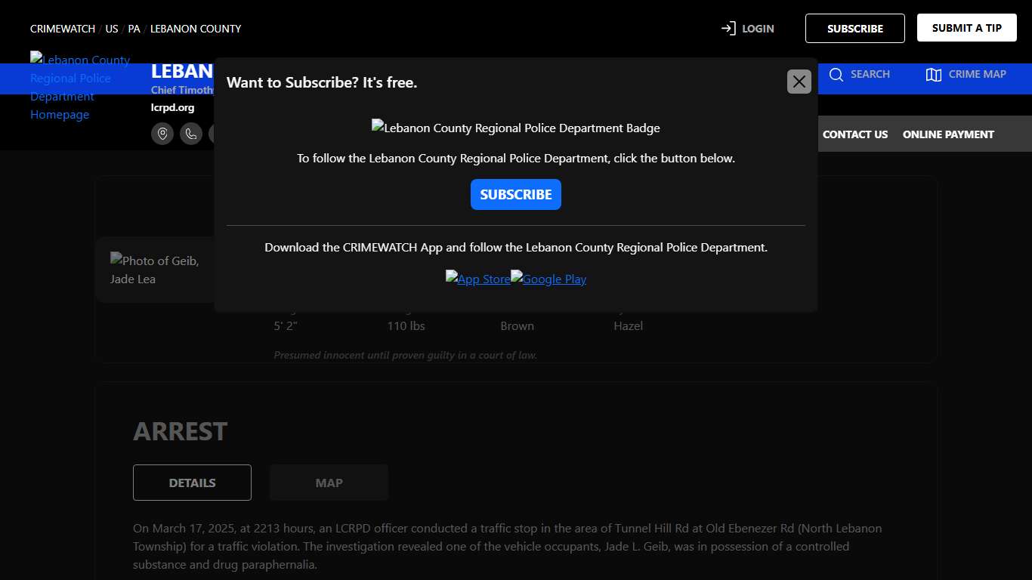The image size is (1032, 580).
Task: Open the Contact Us menu item
Action: click(854, 134)
